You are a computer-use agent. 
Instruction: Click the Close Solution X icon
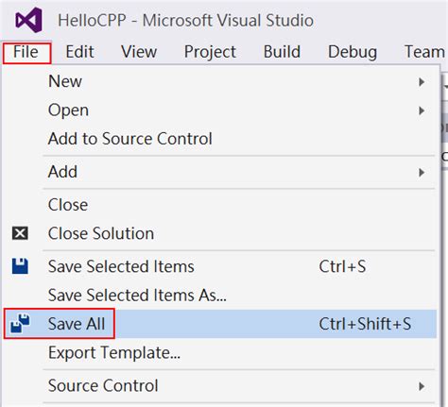click(20, 233)
